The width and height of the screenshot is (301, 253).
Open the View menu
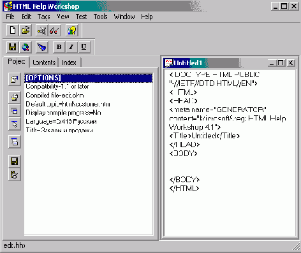tap(63, 17)
